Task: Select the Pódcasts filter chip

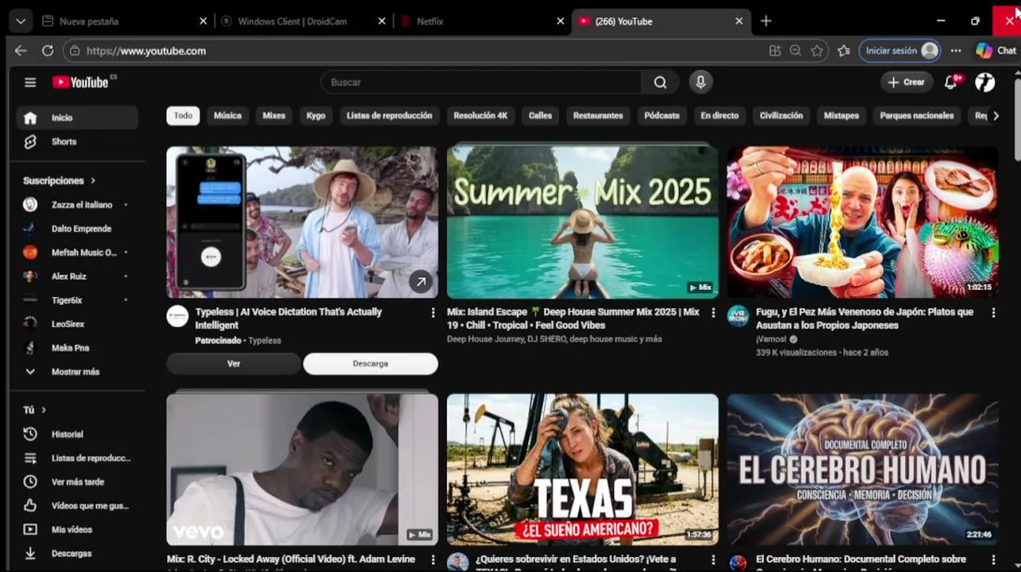Action: [662, 116]
